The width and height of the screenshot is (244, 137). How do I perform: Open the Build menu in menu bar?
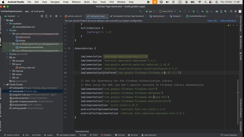coord(87,2)
